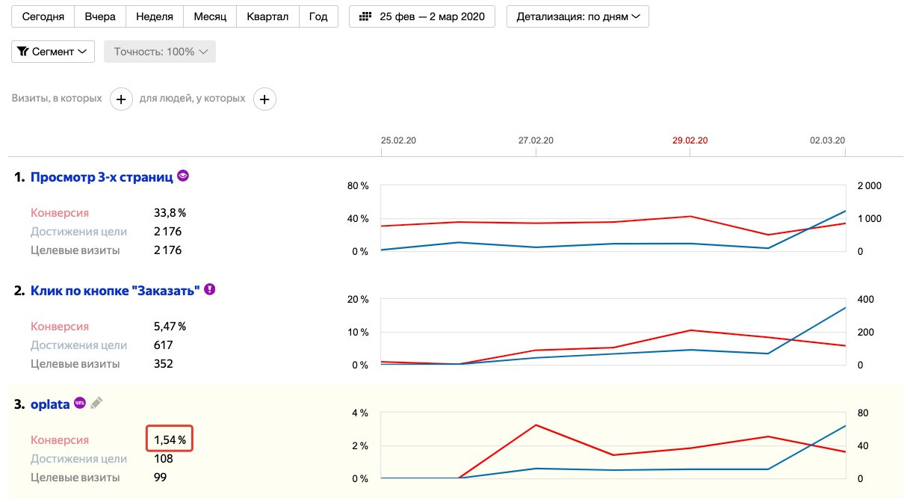Expand the Точность: 100% dropdown

(x=159, y=52)
